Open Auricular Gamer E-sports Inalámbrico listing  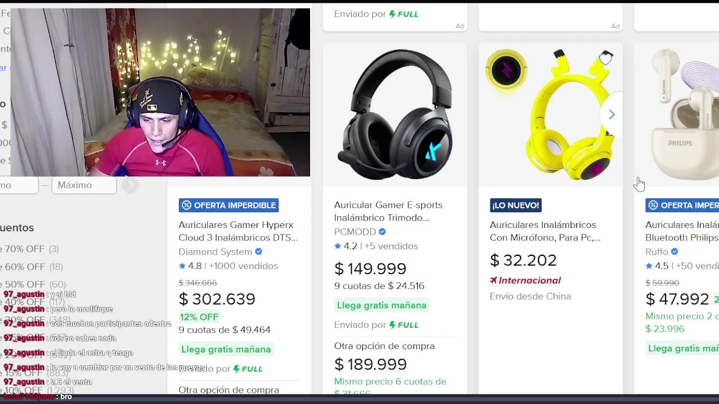point(388,212)
